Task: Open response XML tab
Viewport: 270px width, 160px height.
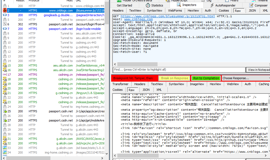Action: tap(159, 90)
